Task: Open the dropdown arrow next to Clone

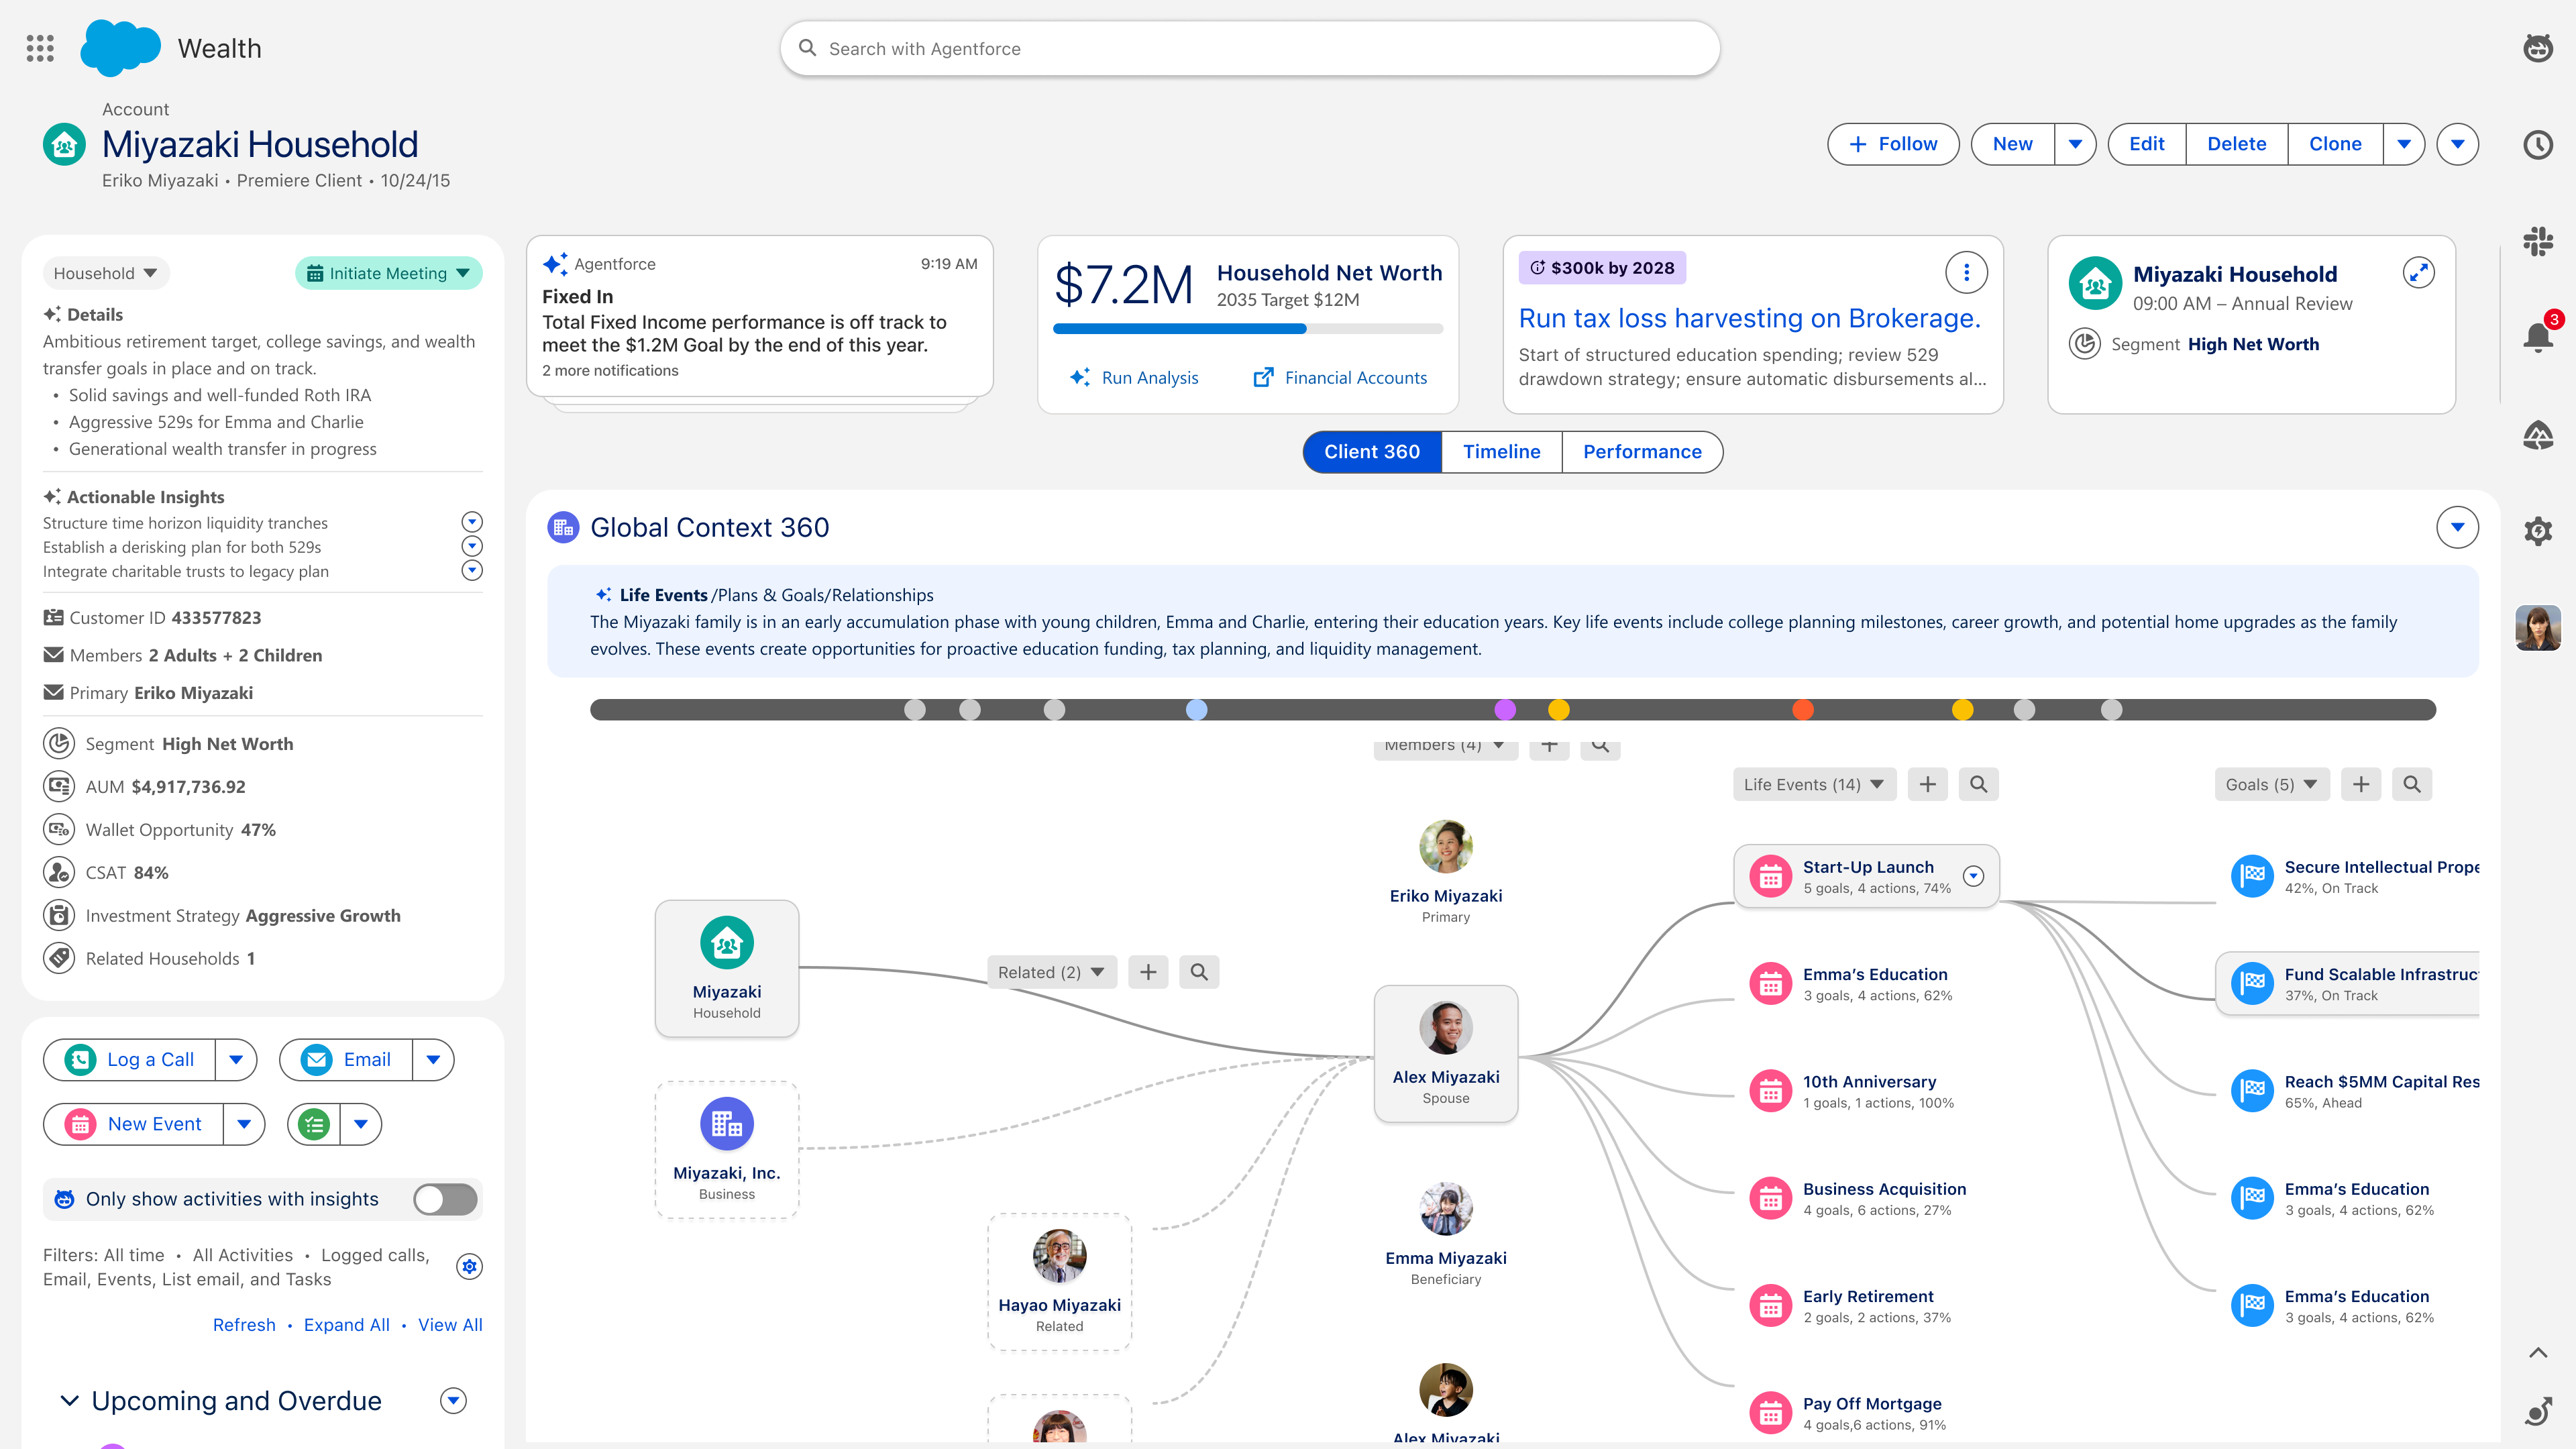Action: pos(2404,144)
